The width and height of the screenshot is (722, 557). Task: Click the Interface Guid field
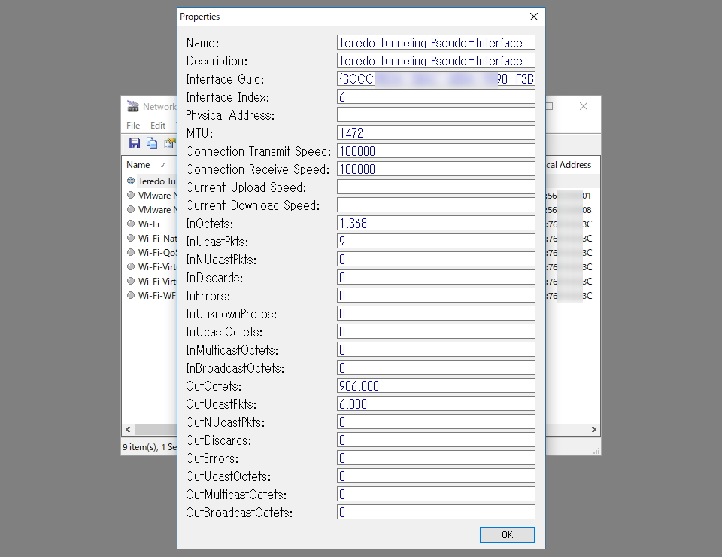tap(436, 78)
